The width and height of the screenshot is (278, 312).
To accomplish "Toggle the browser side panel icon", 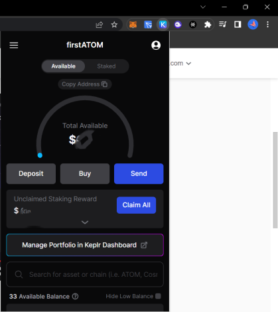I will pyautogui.click(x=238, y=25).
